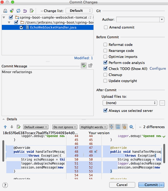This screenshot has height=191, width=168.
Task: Open the Do not ignore dropdown
Action: [x=65, y=127]
